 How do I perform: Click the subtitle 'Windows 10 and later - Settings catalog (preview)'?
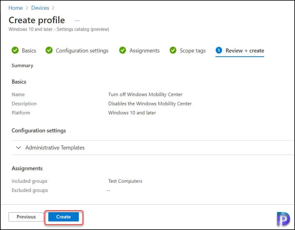pos(59,29)
